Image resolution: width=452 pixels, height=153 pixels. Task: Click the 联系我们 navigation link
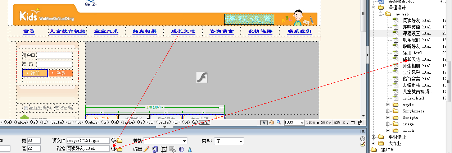299,32
